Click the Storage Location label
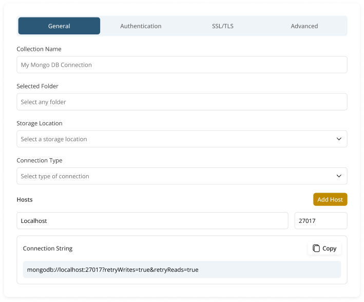The image size is (364, 302). pyautogui.click(x=40, y=123)
